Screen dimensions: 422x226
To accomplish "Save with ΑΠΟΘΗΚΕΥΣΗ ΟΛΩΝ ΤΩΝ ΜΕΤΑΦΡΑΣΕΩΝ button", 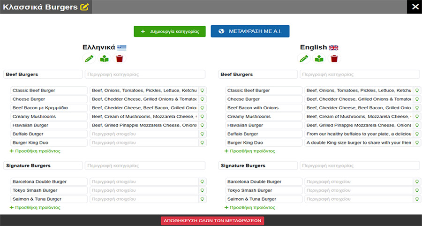I will 212,221.
